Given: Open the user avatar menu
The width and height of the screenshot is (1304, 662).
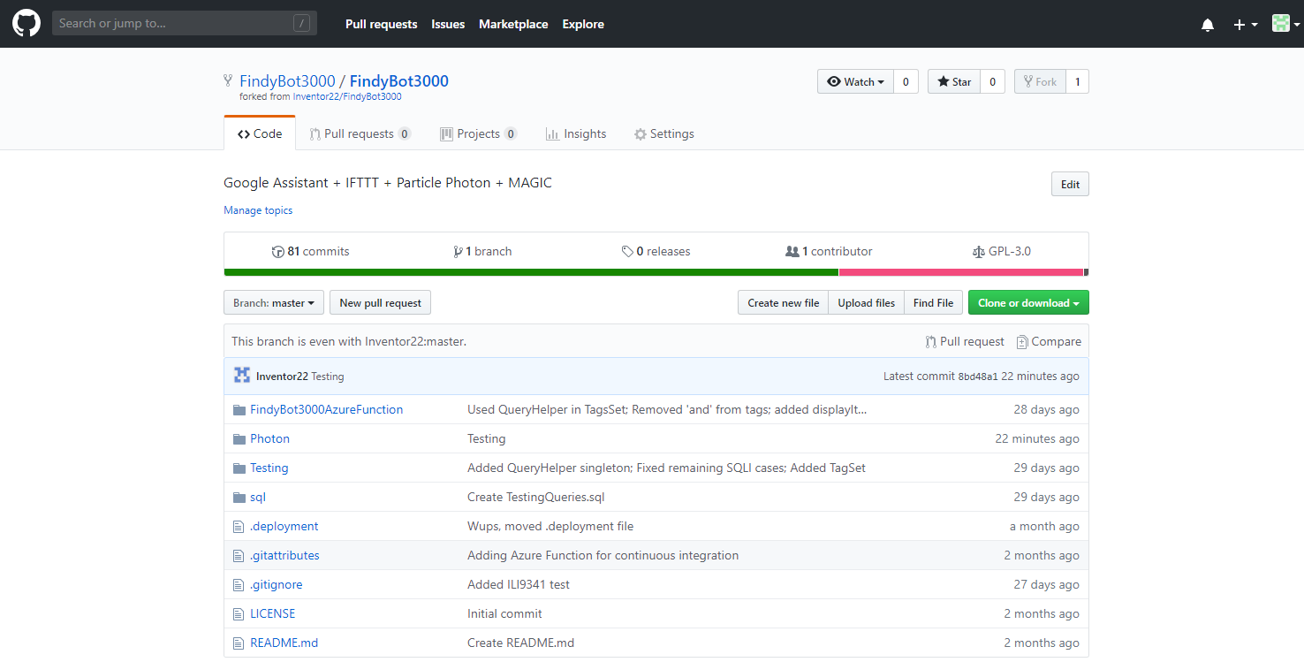Looking at the screenshot, I should pyautogui.click(x=1285, y=24).
